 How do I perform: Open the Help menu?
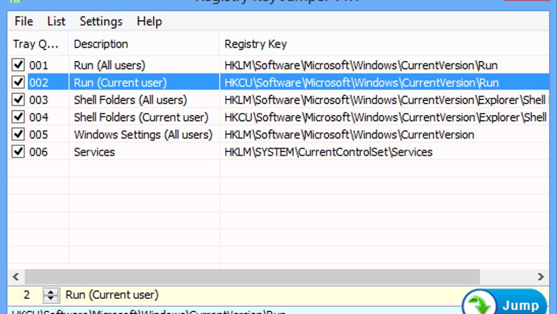tap(149, 21)
